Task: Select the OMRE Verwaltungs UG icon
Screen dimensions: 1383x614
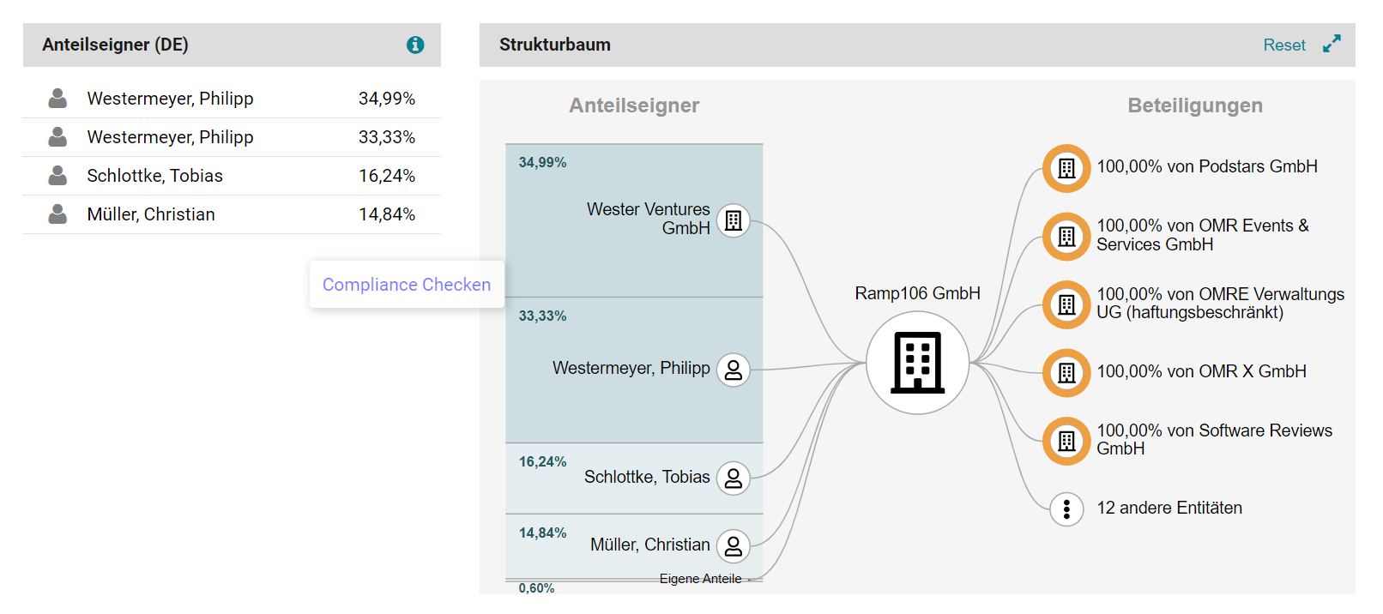Action: (x=1066, y=304)
